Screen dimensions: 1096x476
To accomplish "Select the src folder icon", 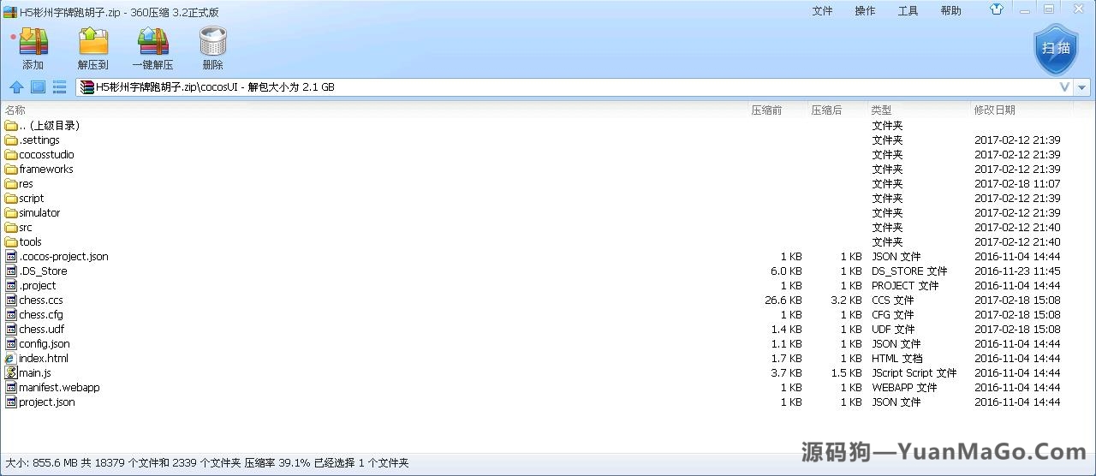I will coord(11,227).
